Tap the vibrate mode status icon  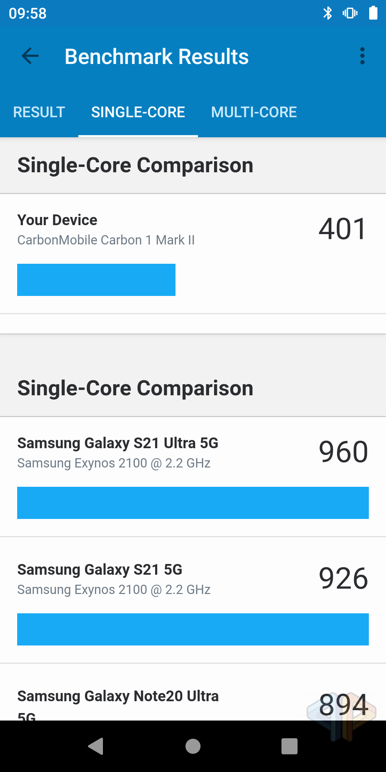click(350, 13)
